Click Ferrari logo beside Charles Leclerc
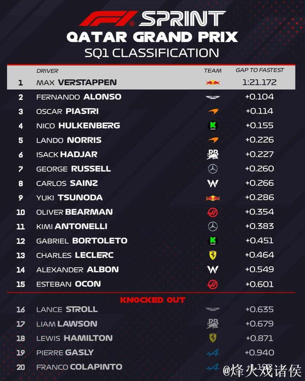The image size is (305, 381). coord(213,255)
